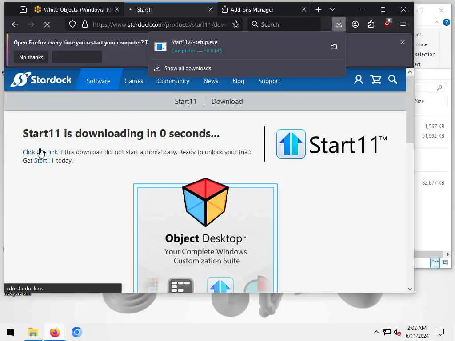Open the Software menu
Screen dimensions: 455x341
[x=98, y=81]
